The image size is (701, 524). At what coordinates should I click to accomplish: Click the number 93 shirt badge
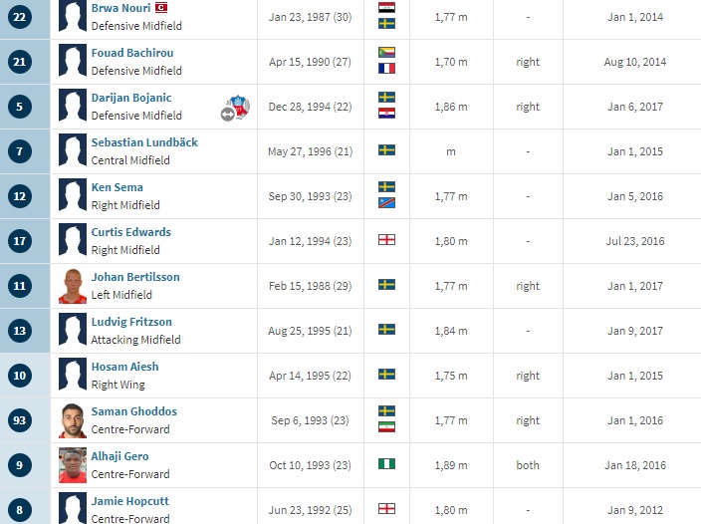coord(20,420)
